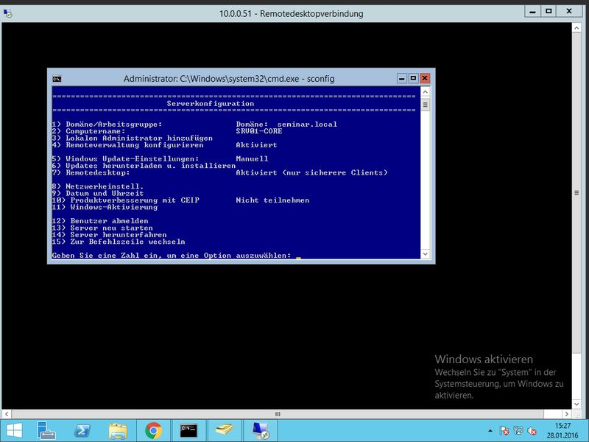
Task: Launch Google Chrome from the taskbar
Action: tap(153, 430)
